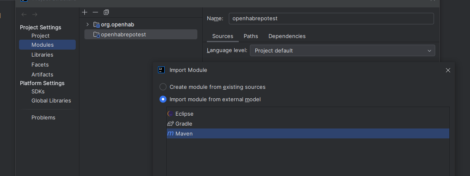470x176 pixels.
Task: Open the Language level dropdown
Action: click(x=342, y=50)
